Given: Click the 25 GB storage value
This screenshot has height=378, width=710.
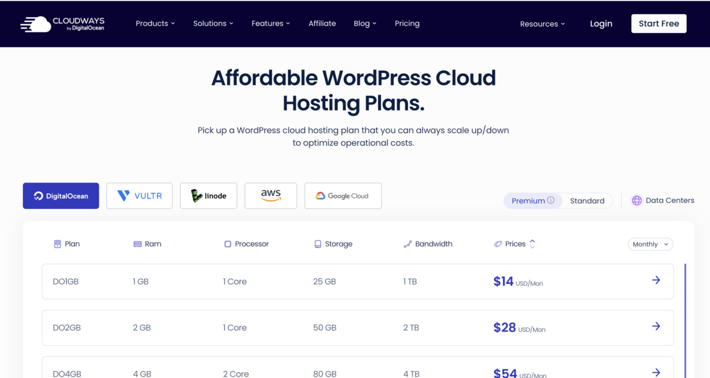Looking at the screenshot, I should tap(324, 282).
